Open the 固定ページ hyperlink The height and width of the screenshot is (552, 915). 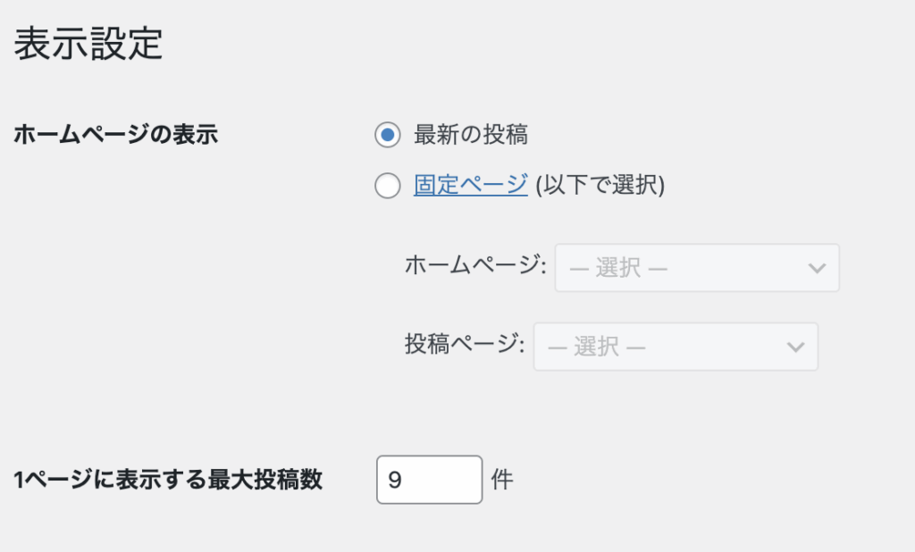tap(471, 186)
